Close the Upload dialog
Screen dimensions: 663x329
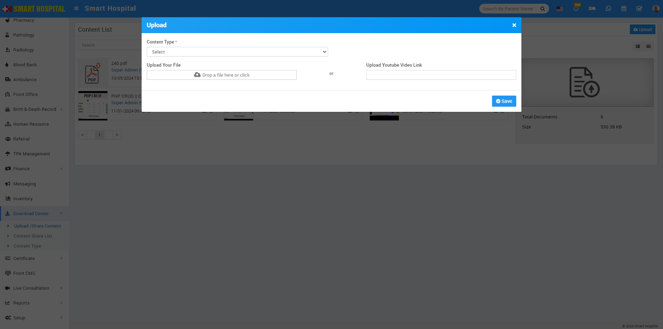pyautogui.click(x=514, y=25)
